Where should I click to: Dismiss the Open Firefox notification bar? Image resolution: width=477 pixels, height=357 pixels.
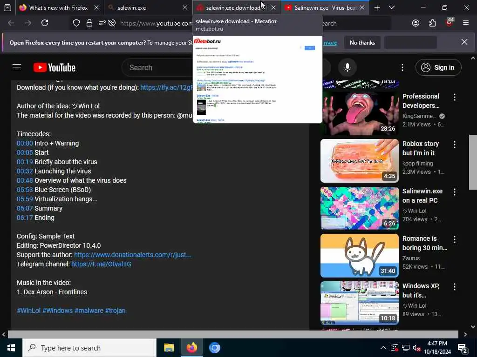464,42
